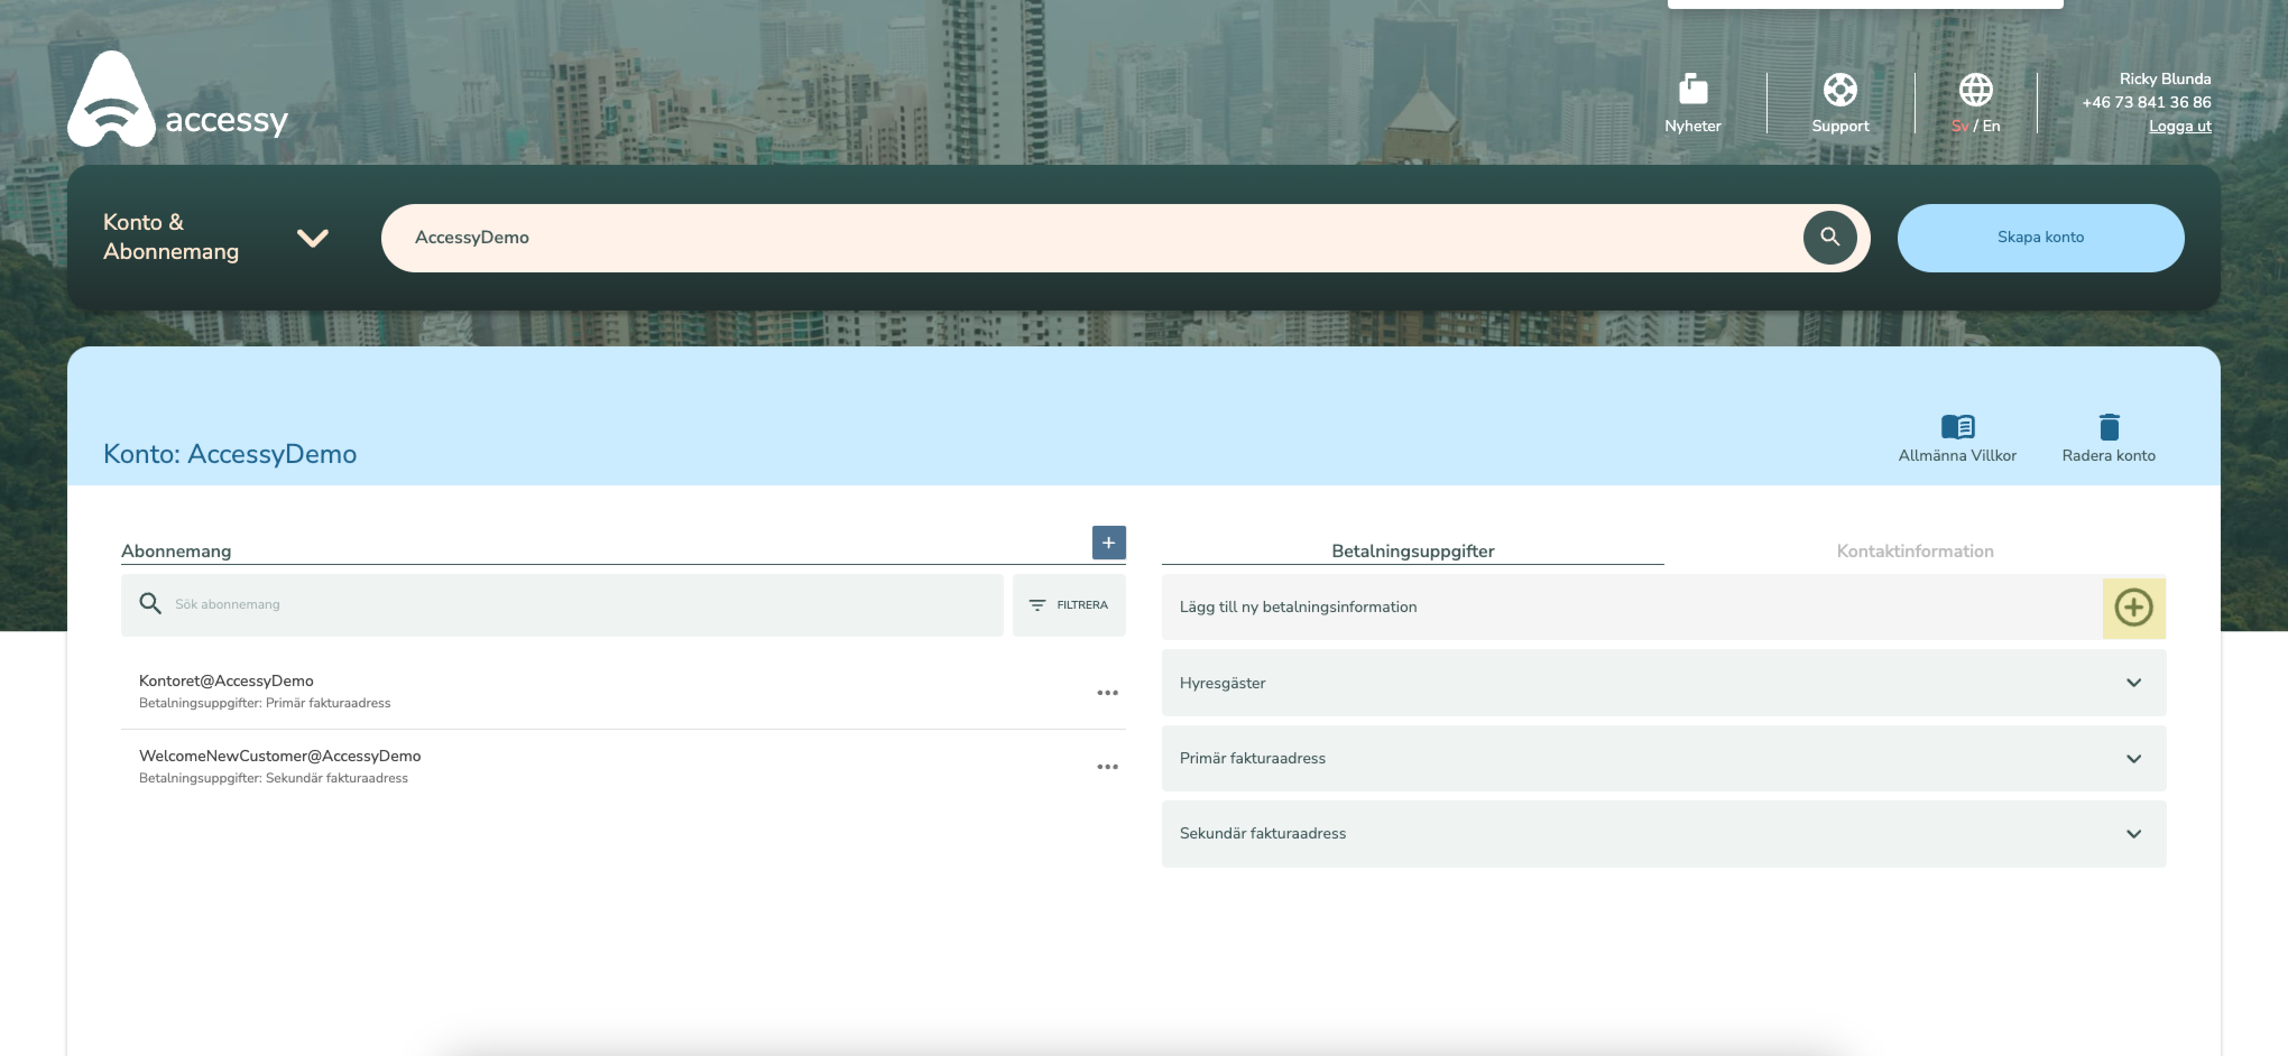Click the globe language icon
Viewport: 2288px width, 1056px height.
coord(1975,89)
